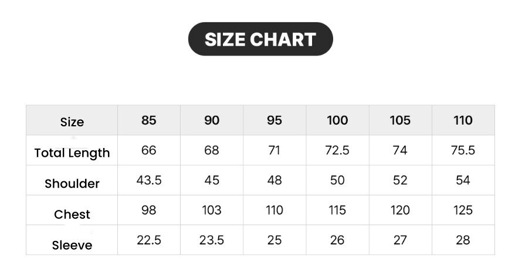Click the 125 chest measurement cell

[463, 210]
